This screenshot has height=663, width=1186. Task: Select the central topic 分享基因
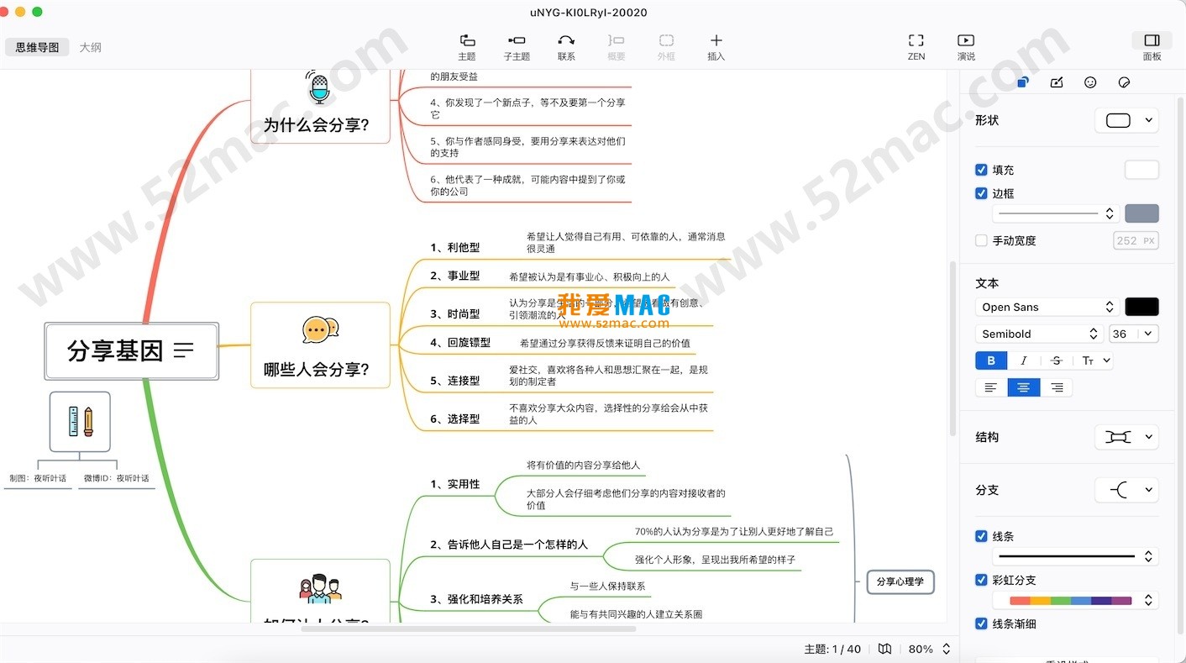[x=132, y=350]
